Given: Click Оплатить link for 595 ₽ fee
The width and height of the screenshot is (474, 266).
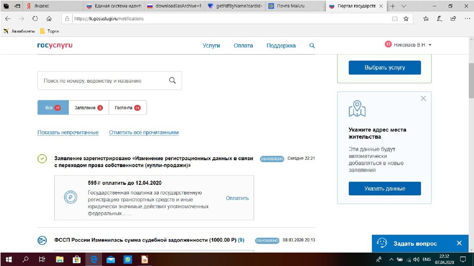Looking at the screenshot, I should click(237, 198).
